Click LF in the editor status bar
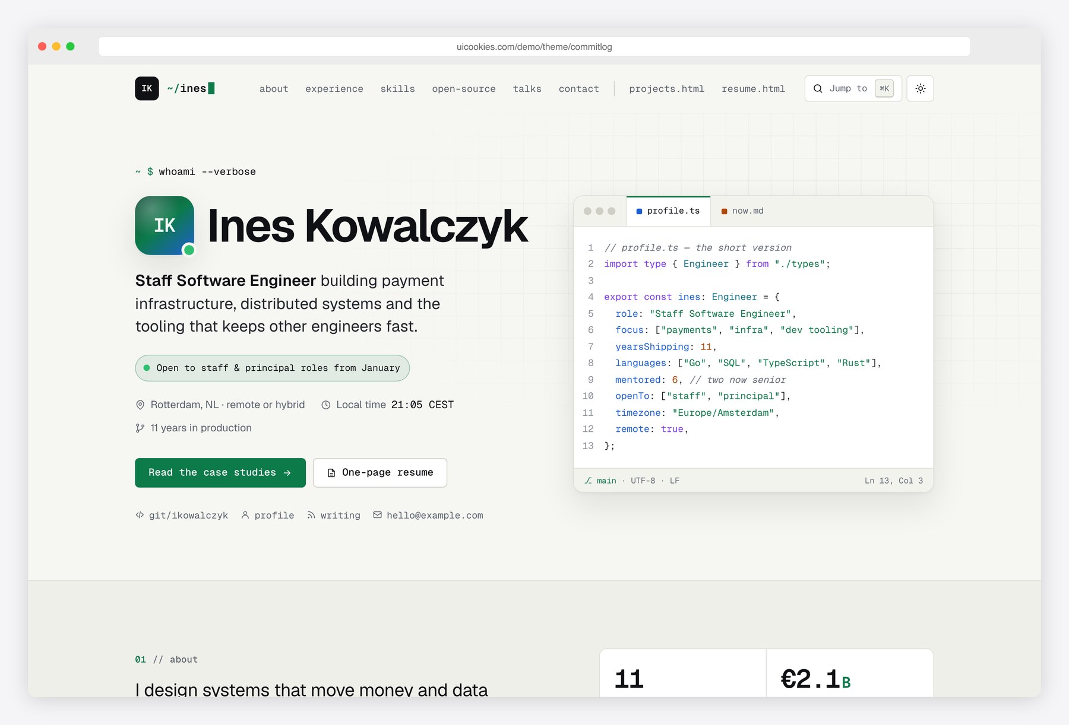Viewport: 1069px width, 725px height. (x=675, y=481)
